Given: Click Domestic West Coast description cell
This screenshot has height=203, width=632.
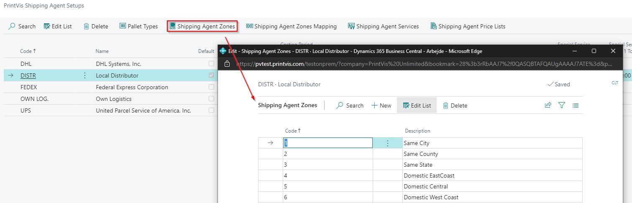Looking at the screenshot, I should click(x=492, y=197).
